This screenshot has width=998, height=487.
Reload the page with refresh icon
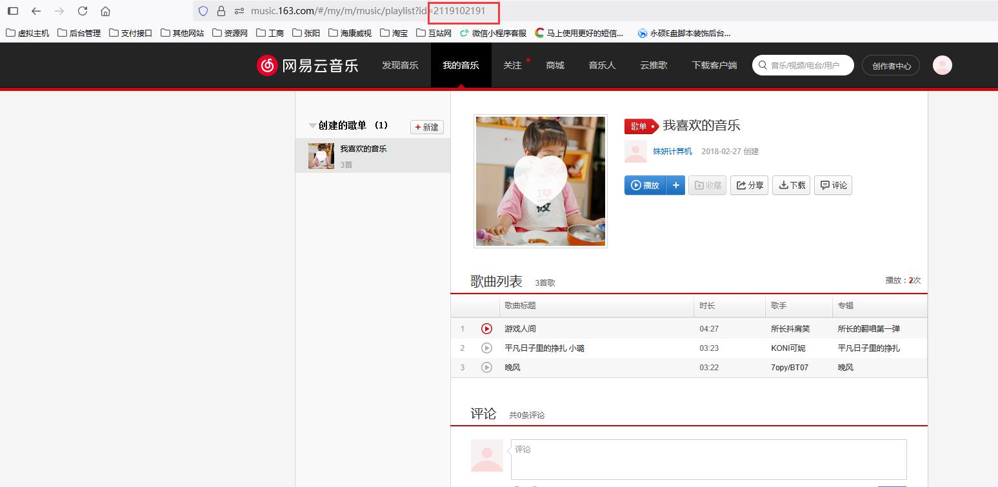[82, 11]
